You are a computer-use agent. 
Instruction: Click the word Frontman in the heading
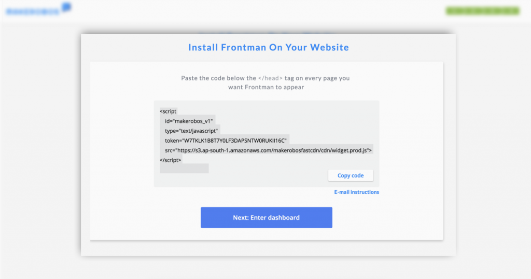click(244, 47)
